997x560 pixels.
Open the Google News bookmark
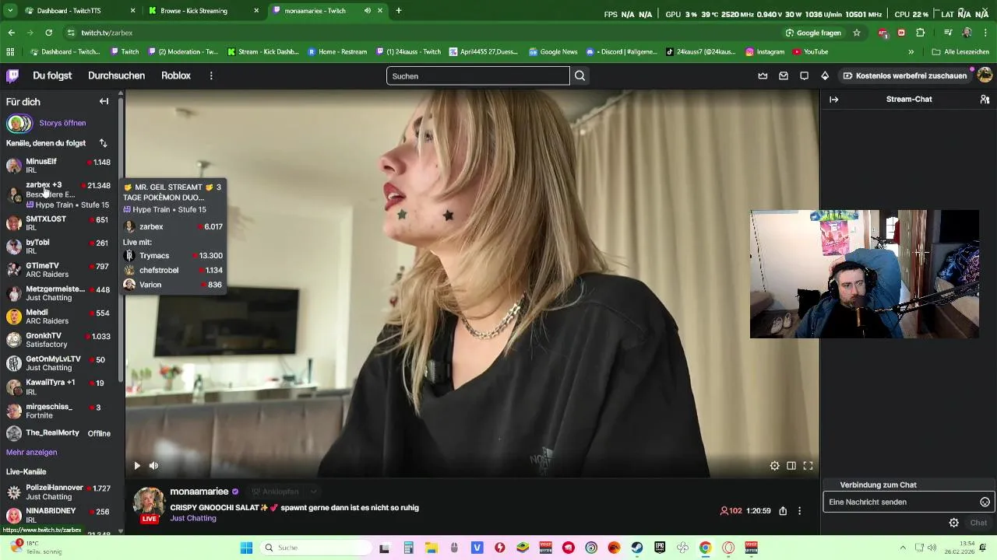[553, 51]
